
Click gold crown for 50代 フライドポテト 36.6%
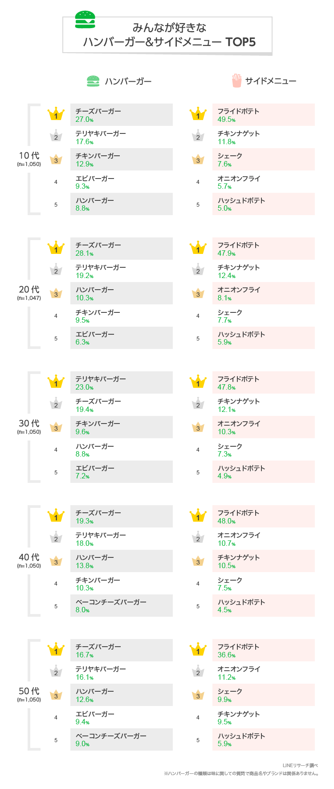[198, 649]
